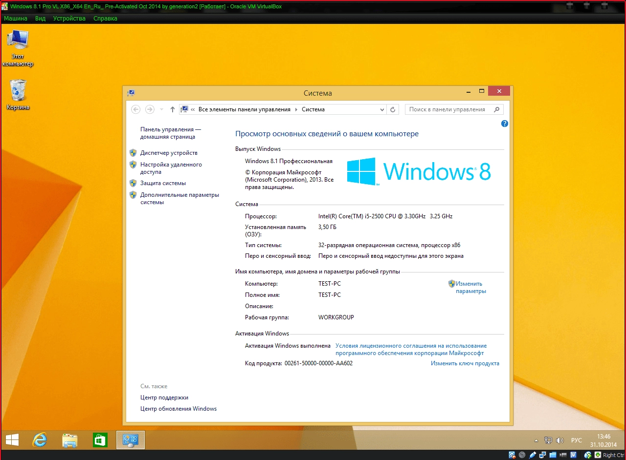The image size is (626, 460).
Task: Click VirtualBox virtualization status icon
Action: click(x=573, y=455)
